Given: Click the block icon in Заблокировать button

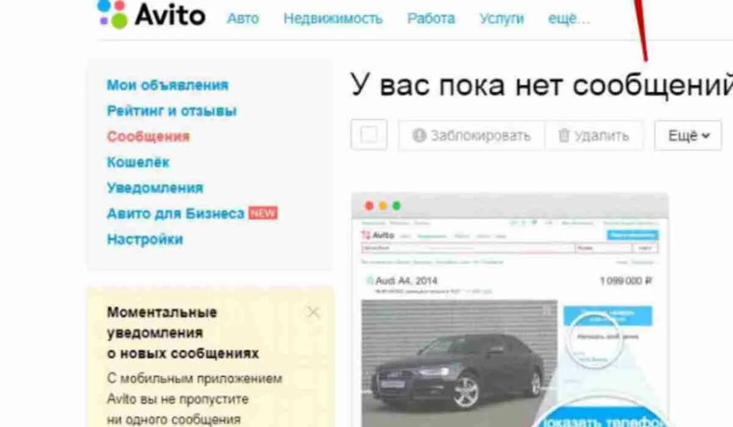Looking at the screenshot, I should [419, 135].
